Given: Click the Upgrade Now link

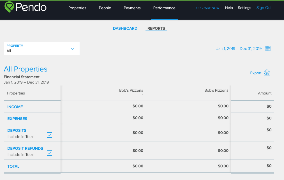Looking at the screenshot, I should (x=208, y=8).
